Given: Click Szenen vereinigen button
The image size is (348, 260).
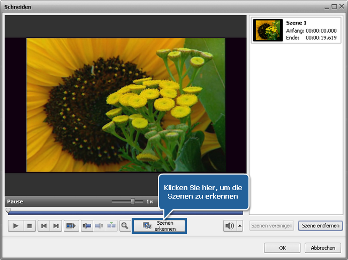Looking at the screenshot, I should point(272,226).
